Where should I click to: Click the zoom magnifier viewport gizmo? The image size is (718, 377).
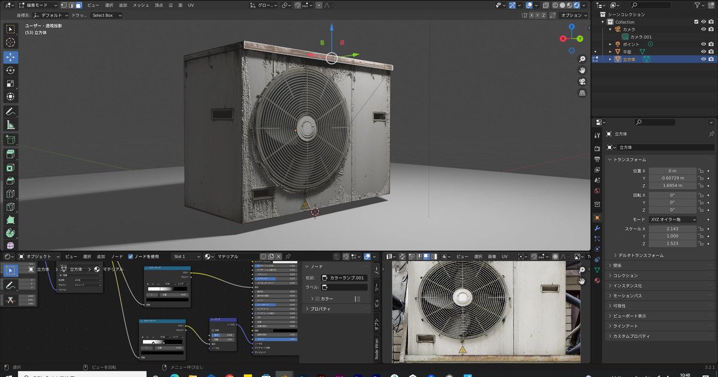pyautogui.click(x=582, y=59)
